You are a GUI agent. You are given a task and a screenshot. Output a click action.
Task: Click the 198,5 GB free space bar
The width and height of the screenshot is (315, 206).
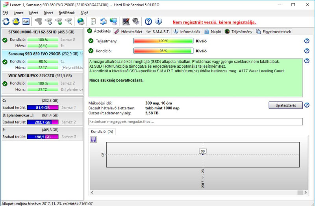43,137
